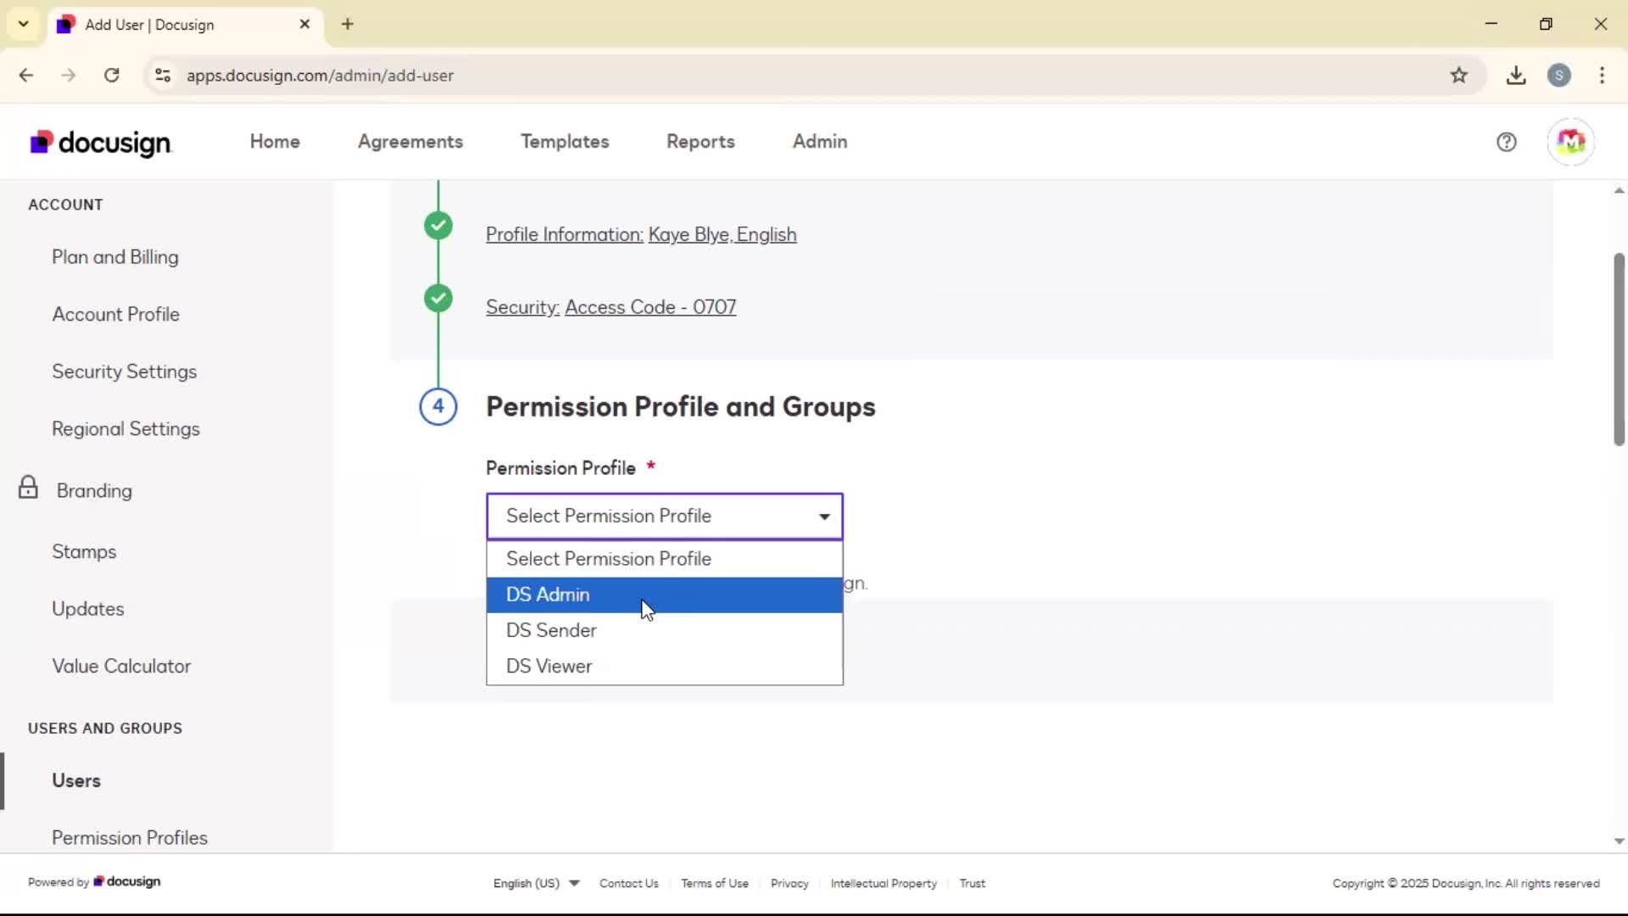1628x916 pixels.
Task: Select DS Viewer option
Action: pyautogui.click(x=665, y=666)
